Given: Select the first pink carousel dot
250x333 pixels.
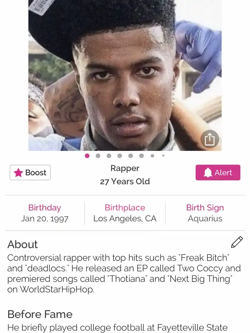Looking at the screenshot, I should point(87,156).
